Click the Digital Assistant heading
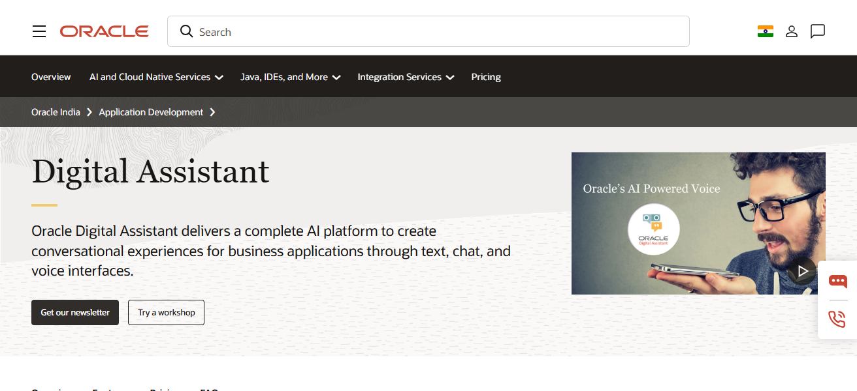This screenshot has height=391, width=857. 150,171
